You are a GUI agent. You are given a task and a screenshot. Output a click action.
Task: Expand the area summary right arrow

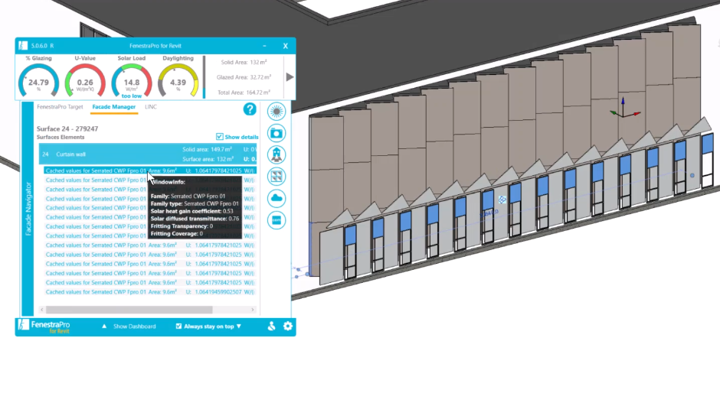pos(290,77)
